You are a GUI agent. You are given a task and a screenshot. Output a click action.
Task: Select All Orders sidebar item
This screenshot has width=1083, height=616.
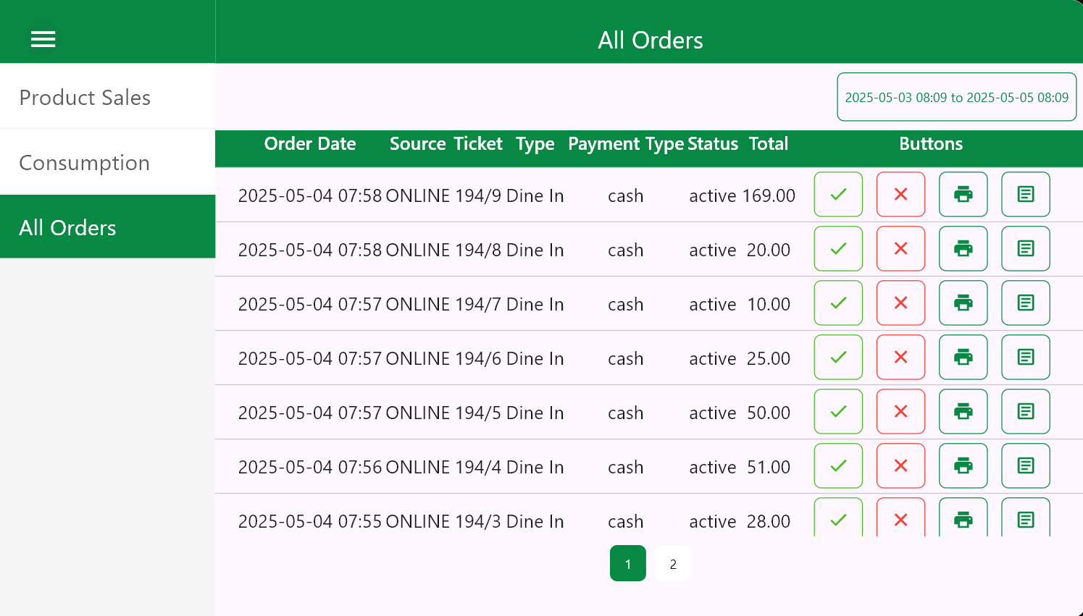(107, 227)
